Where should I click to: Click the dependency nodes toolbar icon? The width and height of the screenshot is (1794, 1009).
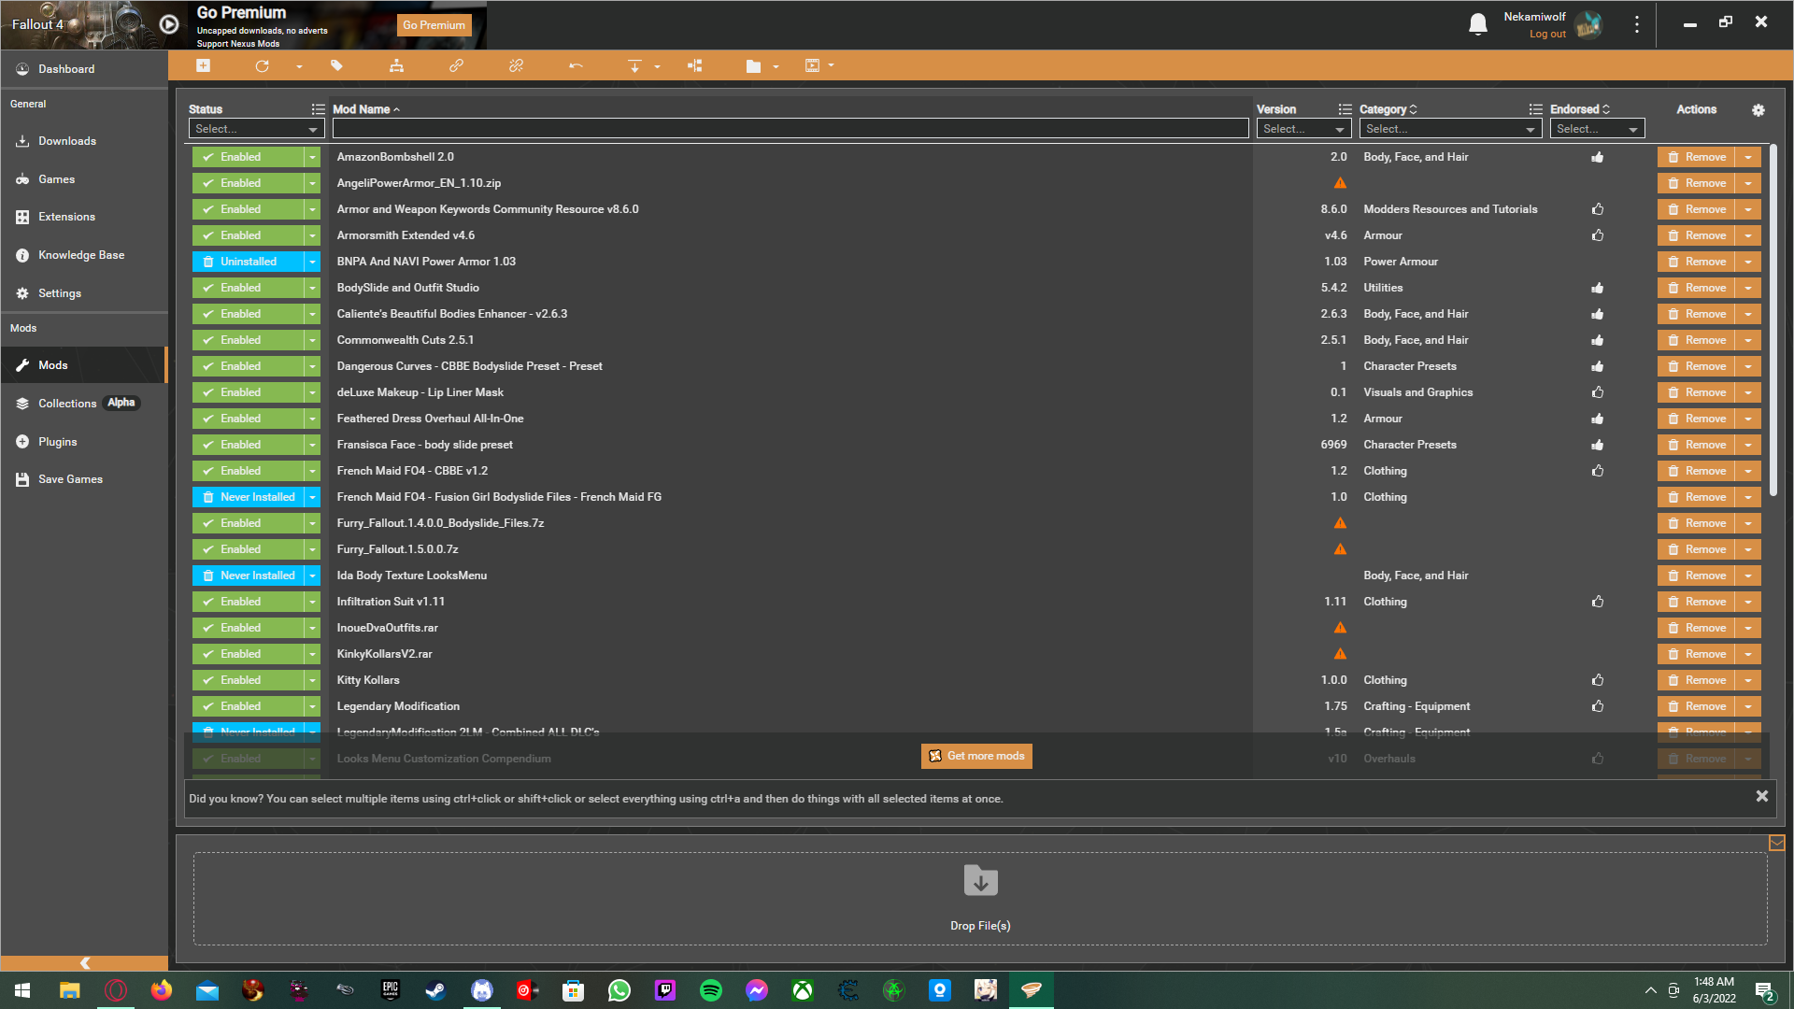[694, 65]
